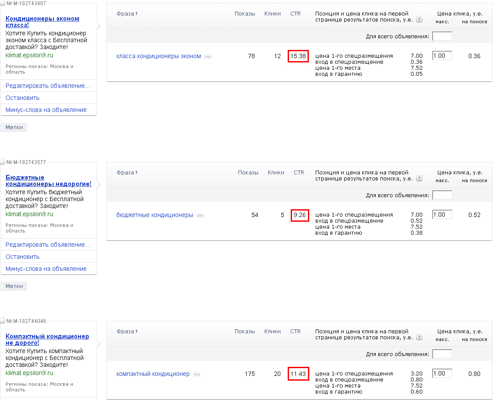The height and width of the screenshot is (400, 493).
Task: Open ellipsis menu next to класса кондиционеры эконом
Action: [208, 56]
